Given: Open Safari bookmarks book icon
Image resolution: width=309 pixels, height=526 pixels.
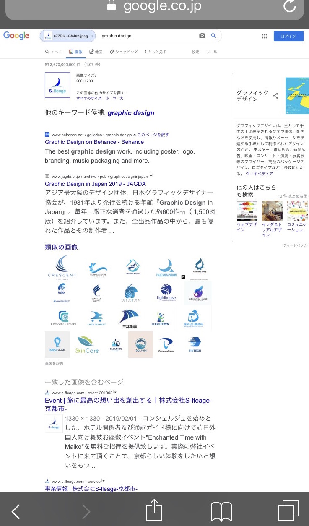Looking at the screenshot, I should 221,511.
